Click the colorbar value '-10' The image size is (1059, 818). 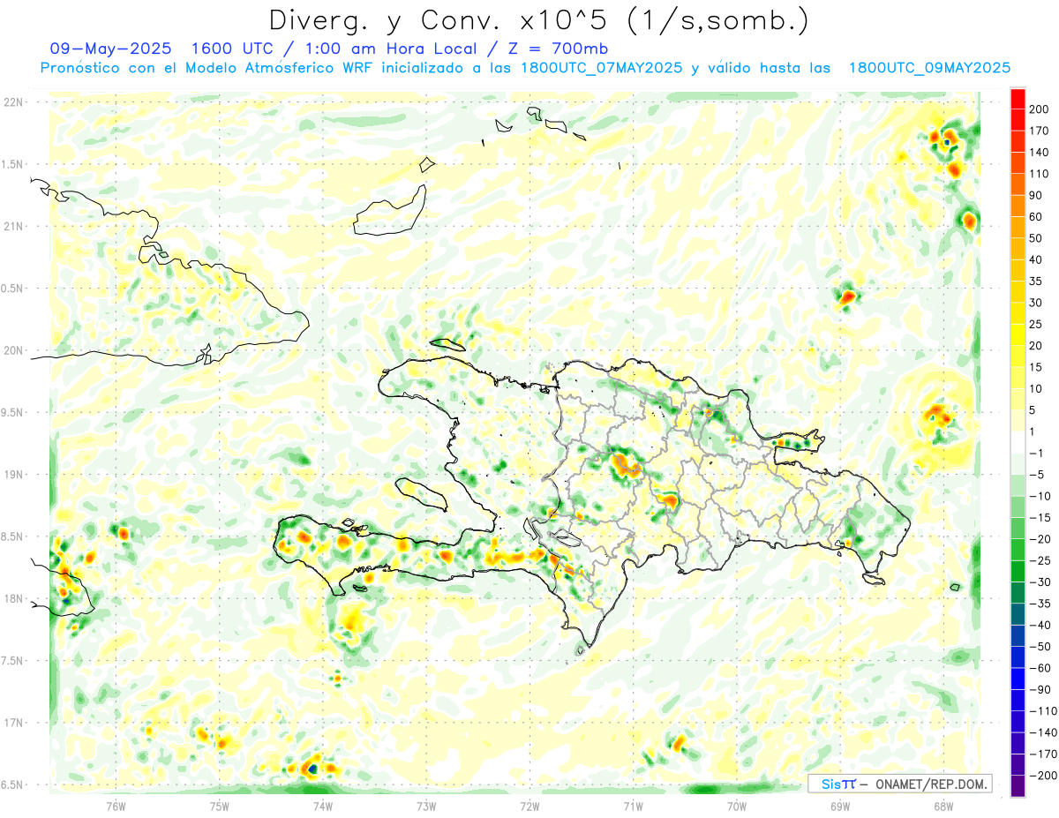tap(1040, 496)
